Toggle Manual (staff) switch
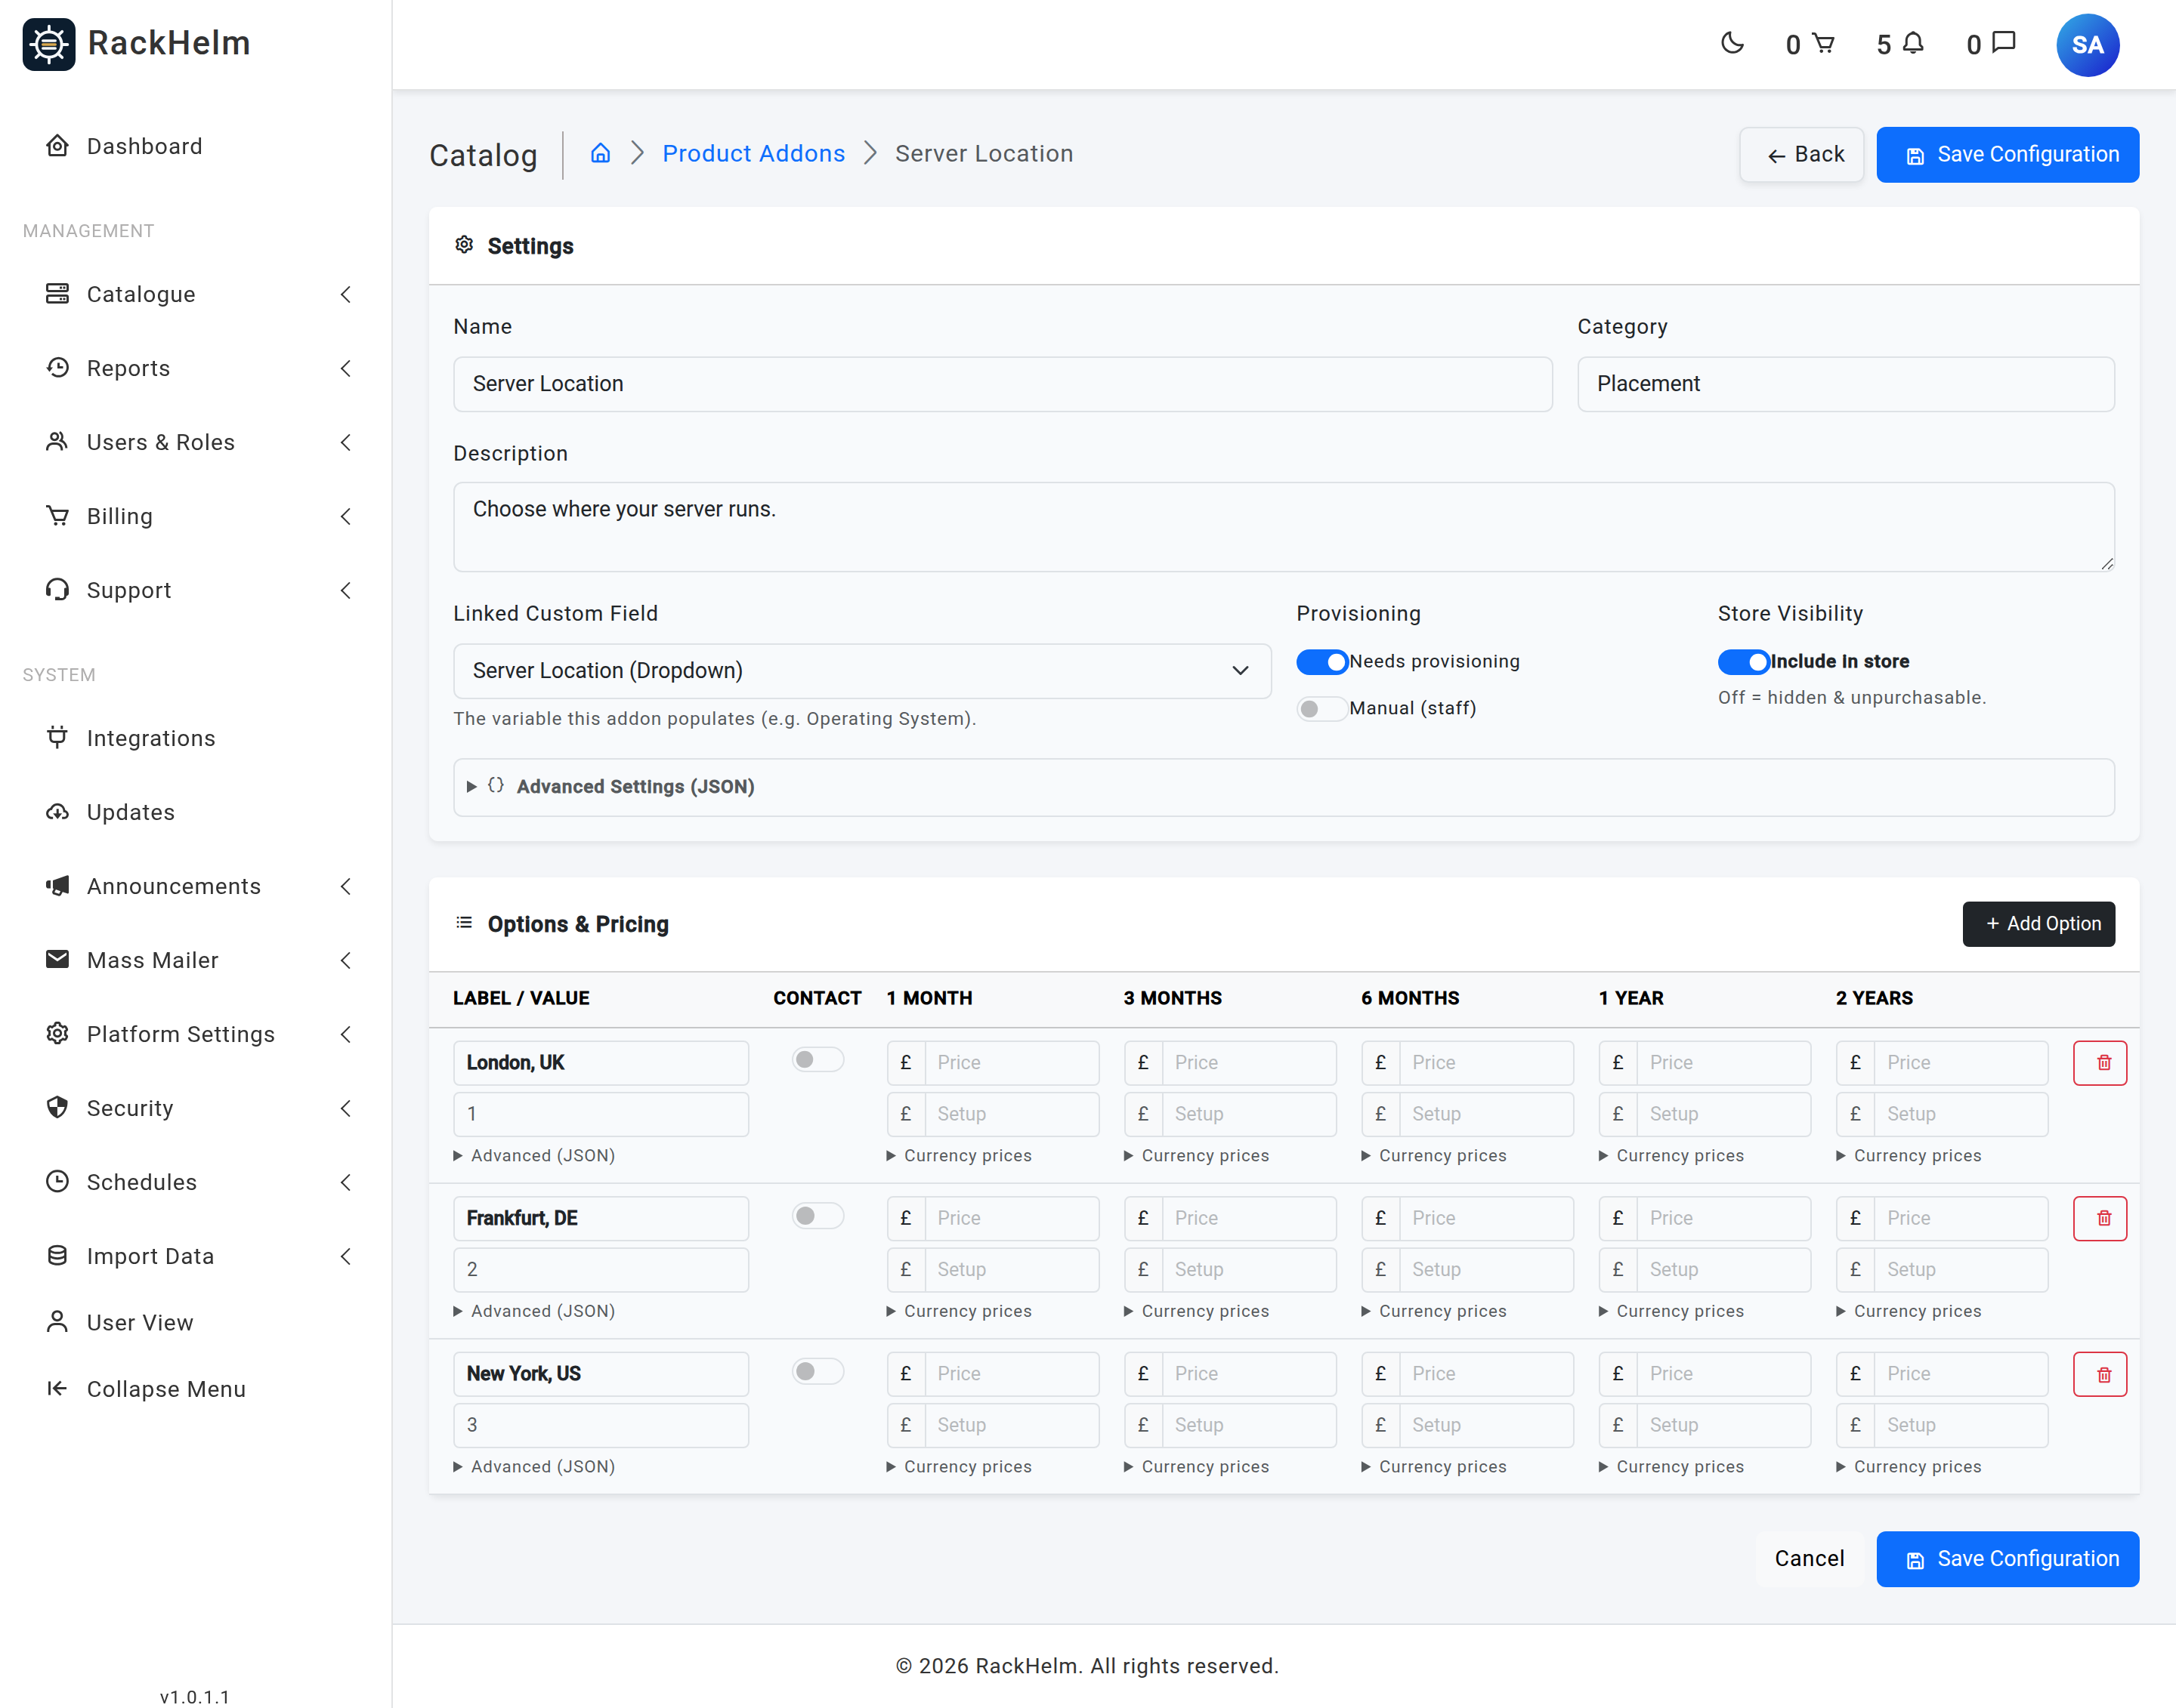This screenshot has width=2176, height=1708. pyautogui.click(x=1321, y=709)
